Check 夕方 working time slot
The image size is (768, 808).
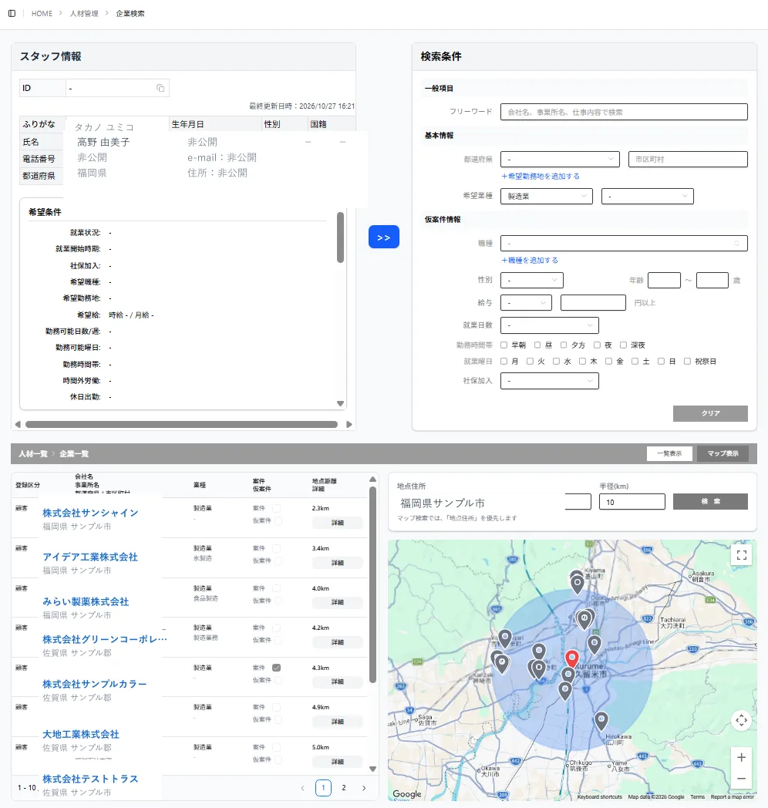pyautogui.click(x=564, y=345)
